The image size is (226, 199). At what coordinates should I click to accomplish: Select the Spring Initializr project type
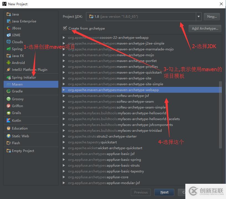22,77
